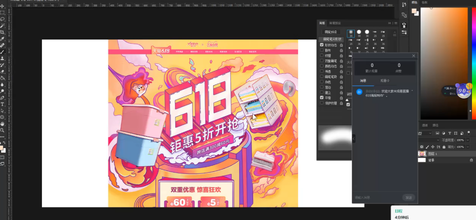Select the Zoom tool

(2, 130)
